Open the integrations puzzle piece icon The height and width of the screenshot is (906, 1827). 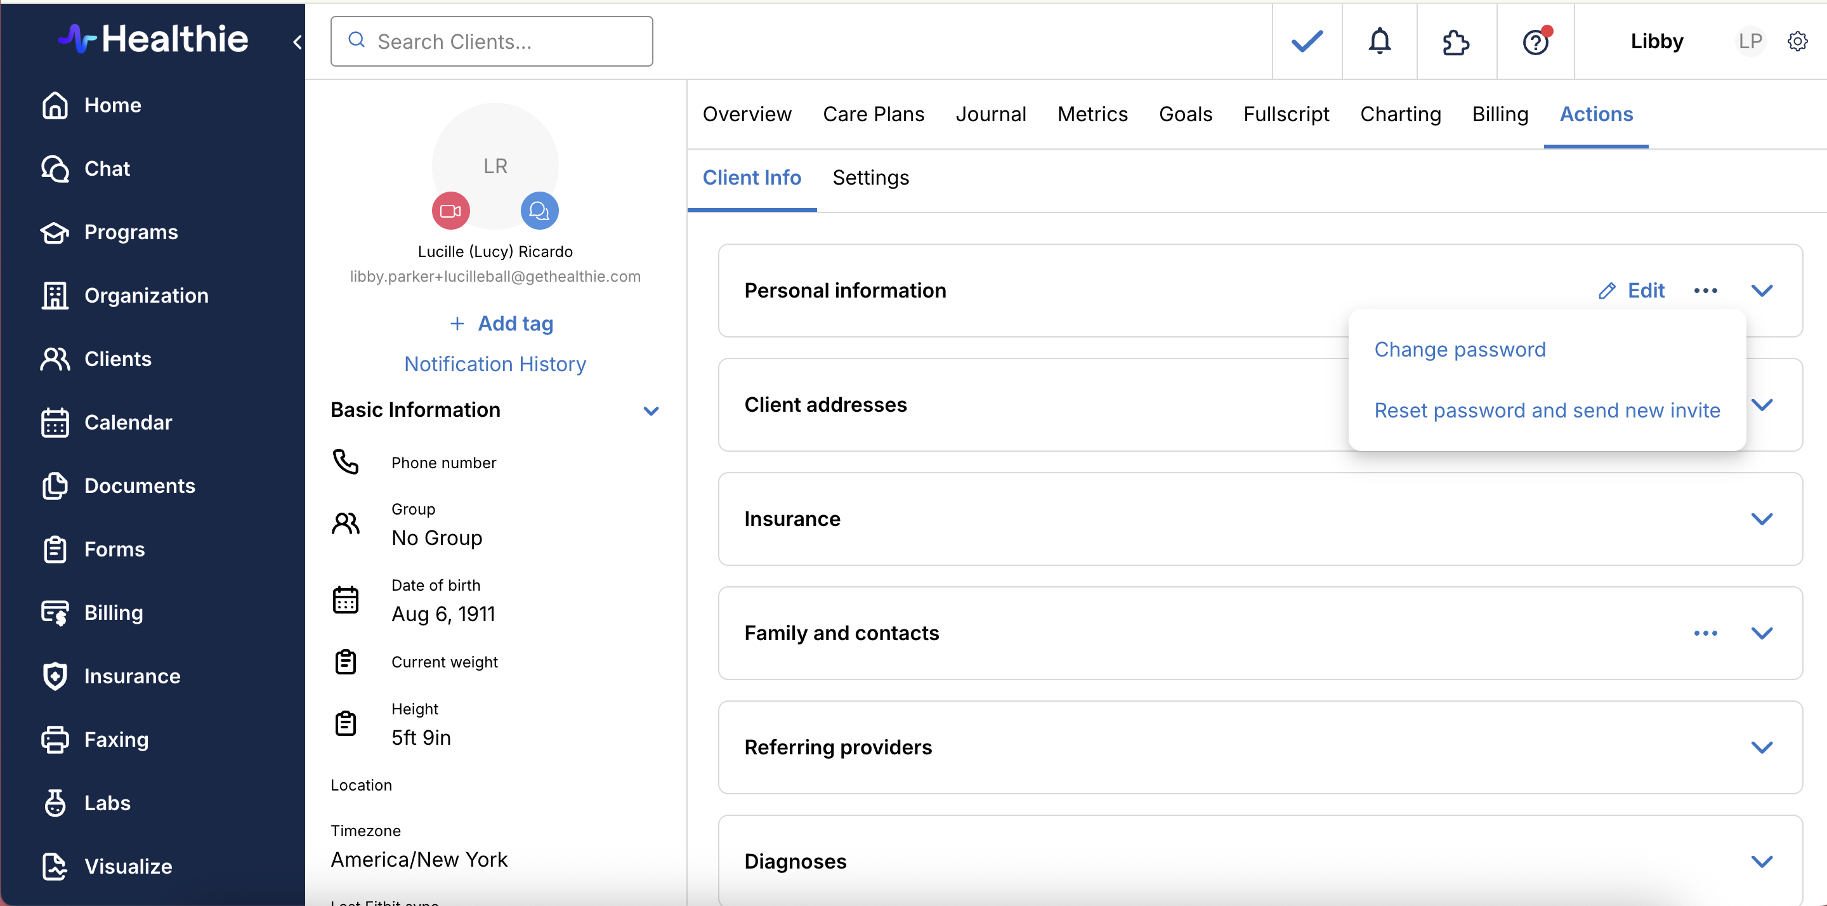click(x=1455, y=42)
